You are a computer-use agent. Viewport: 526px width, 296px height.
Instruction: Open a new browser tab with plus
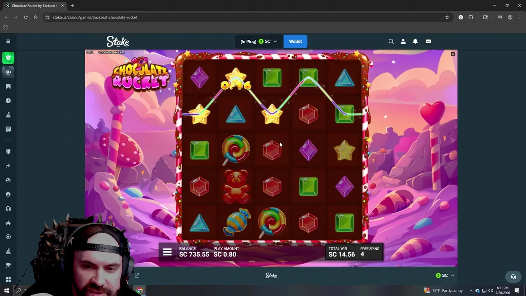(72, 6)
